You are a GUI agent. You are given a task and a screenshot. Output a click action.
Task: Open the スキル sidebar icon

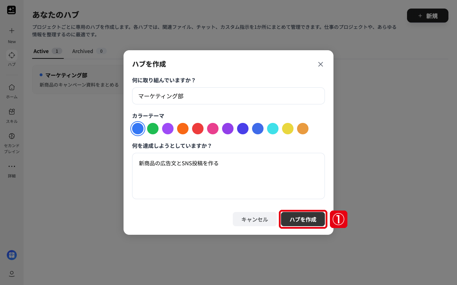point(12,112)
